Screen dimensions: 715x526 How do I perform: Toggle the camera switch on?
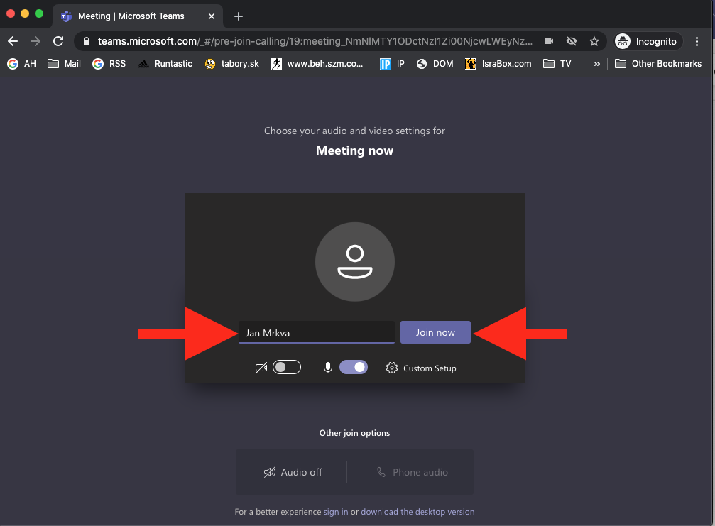[287, 367]
